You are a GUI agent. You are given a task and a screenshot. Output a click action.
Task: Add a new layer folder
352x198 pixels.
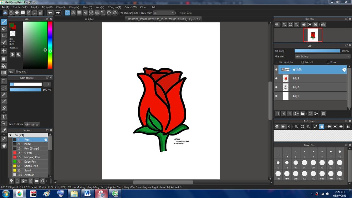coord(302,113)
